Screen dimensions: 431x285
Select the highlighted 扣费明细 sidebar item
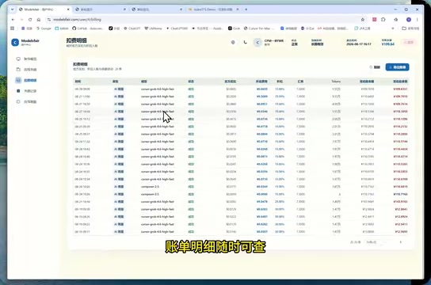[x=26, y=80]
